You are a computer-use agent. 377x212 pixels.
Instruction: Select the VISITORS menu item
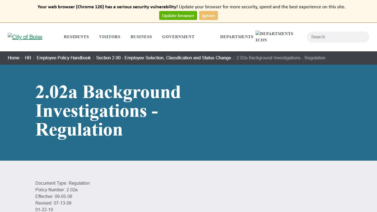point(110,37)
